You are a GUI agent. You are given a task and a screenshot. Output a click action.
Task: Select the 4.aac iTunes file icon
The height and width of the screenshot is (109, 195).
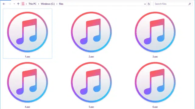27,82
